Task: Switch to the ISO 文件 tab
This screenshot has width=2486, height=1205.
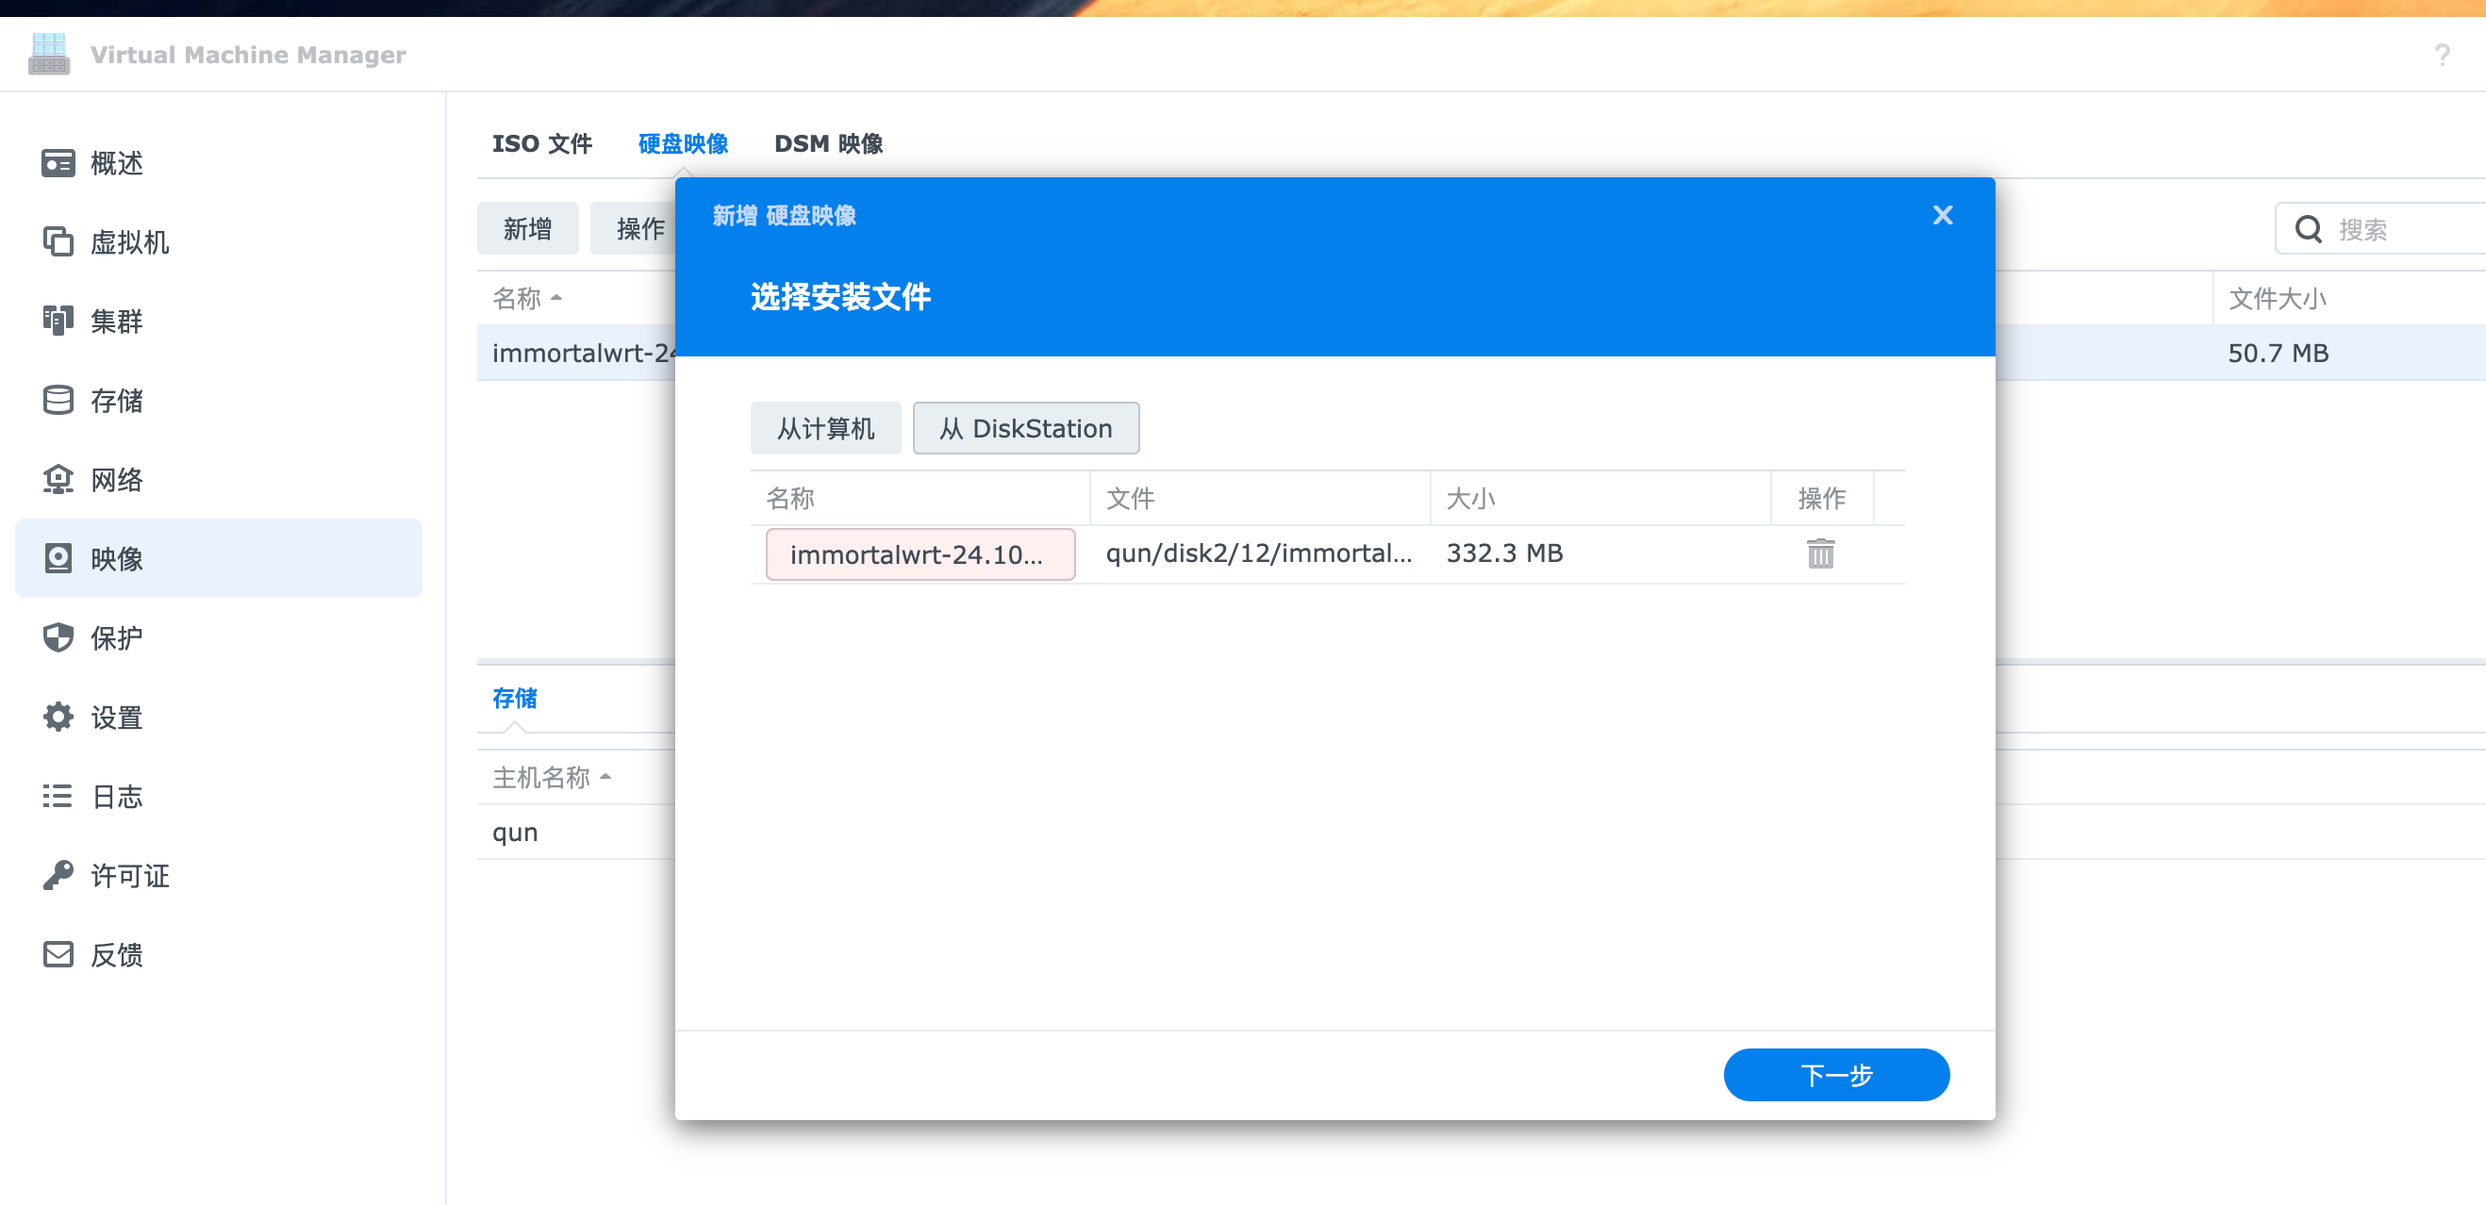Action: 541,143
